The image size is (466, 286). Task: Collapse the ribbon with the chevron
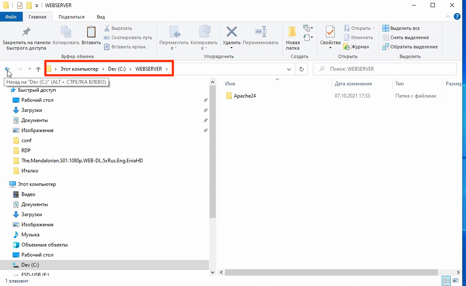(x=448, y=17)
